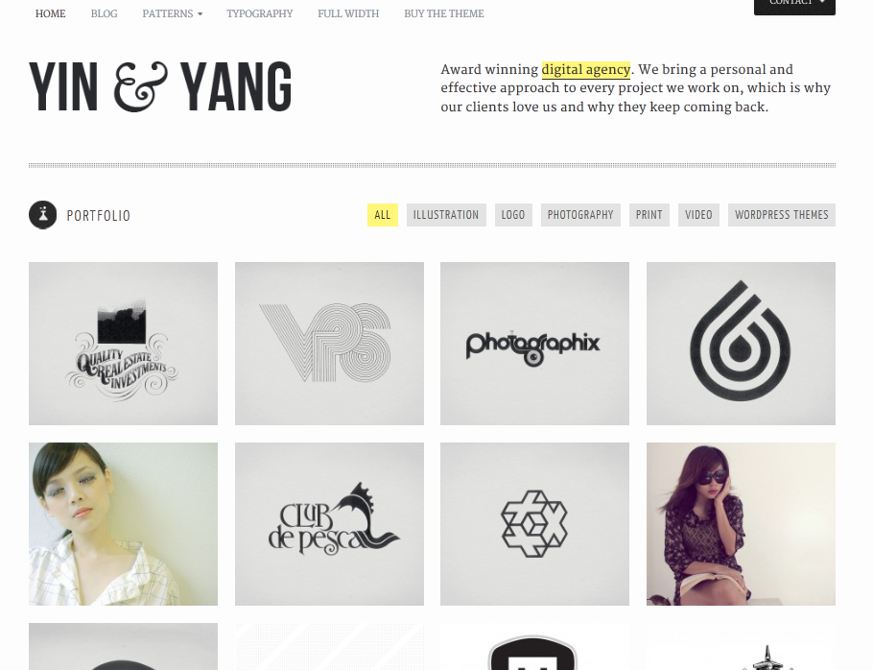
Task: Select the All portfolio filter
Action: coord(383,215)
